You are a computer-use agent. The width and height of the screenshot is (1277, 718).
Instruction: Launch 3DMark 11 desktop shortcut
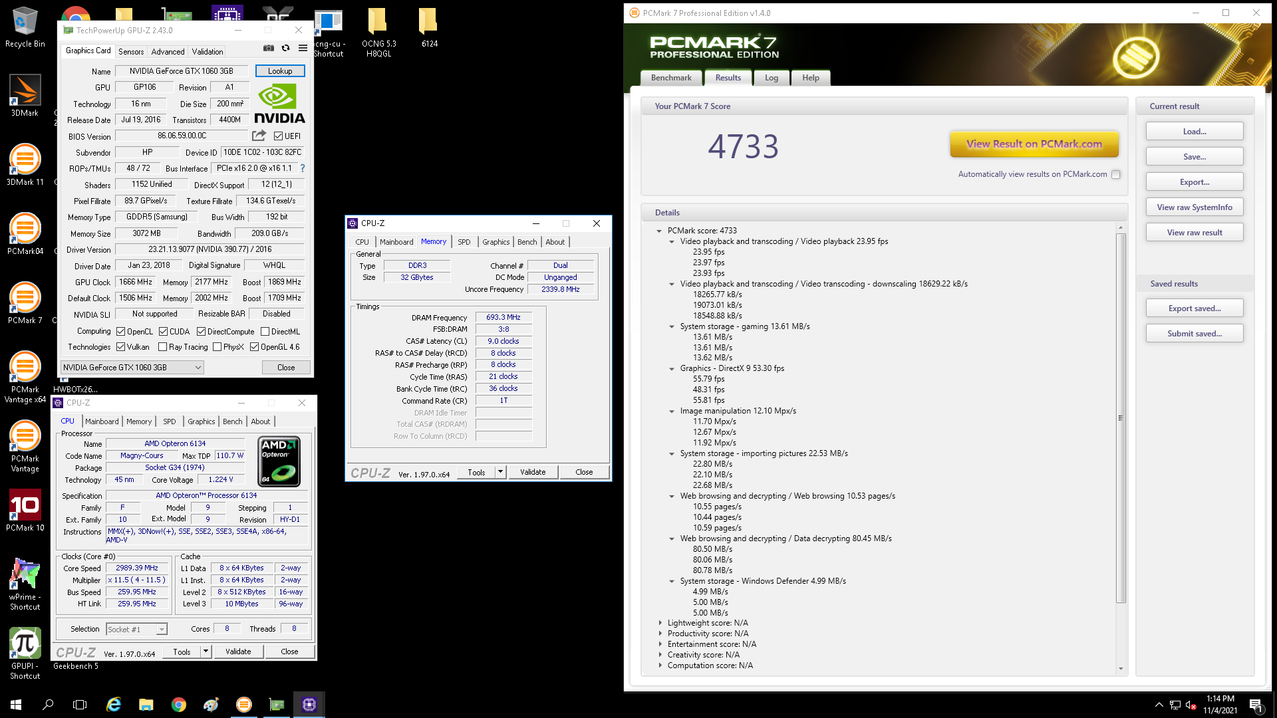[x=25, y=165]
